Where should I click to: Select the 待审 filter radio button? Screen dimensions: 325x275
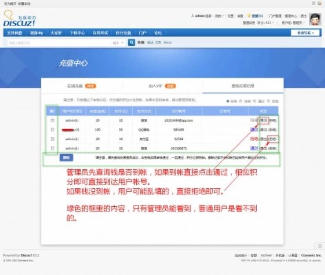point(241,101)
